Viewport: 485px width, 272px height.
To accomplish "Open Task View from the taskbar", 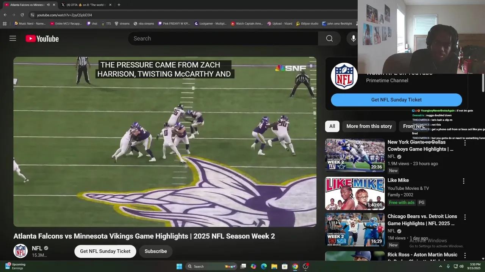I will click(x=243, y=266).
